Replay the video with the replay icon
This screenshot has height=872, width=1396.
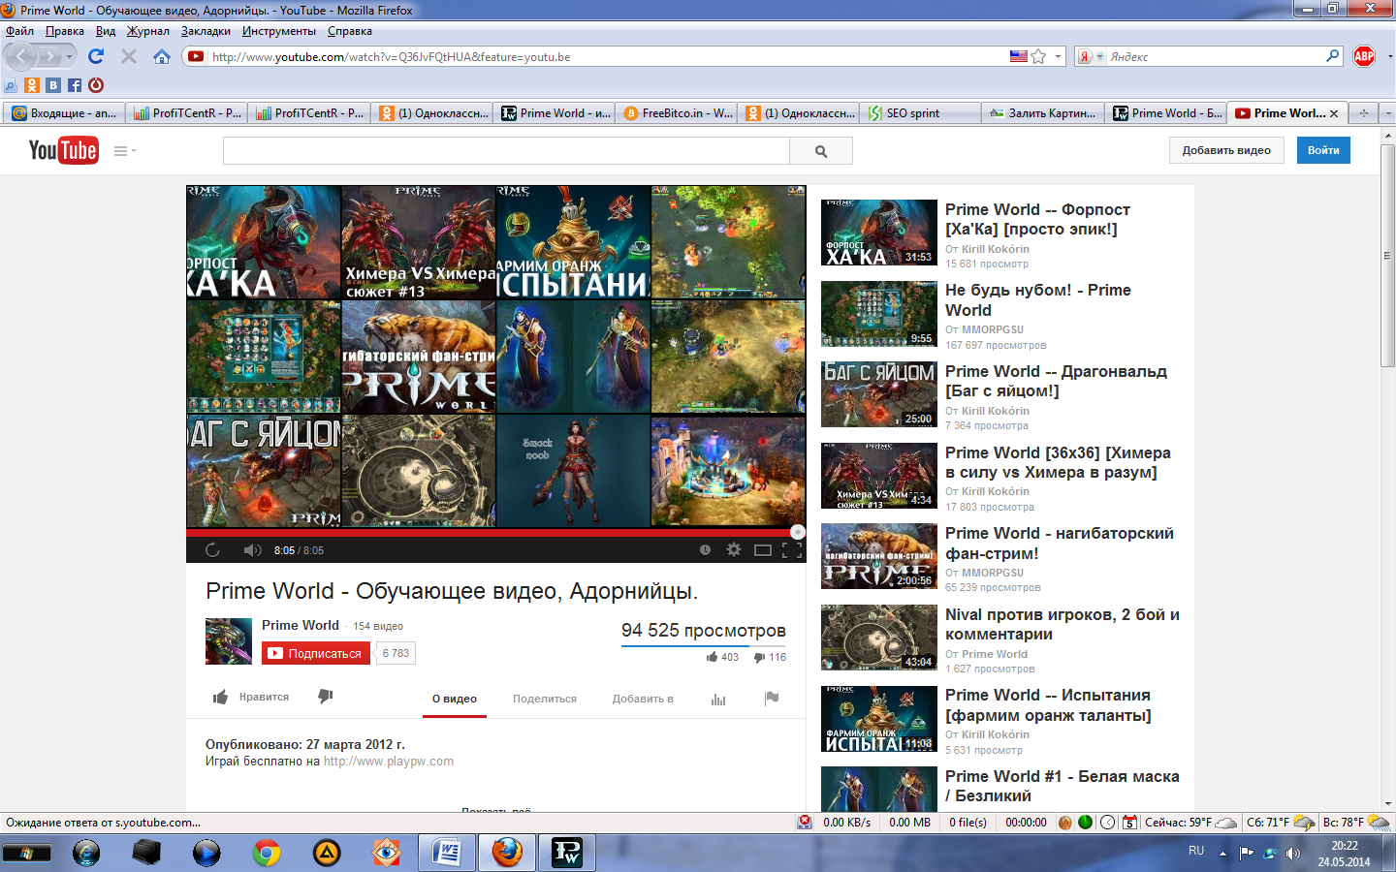(x=212, y=550)
